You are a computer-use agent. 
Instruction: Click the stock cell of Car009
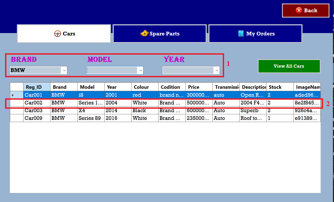[x=280, y=118]
